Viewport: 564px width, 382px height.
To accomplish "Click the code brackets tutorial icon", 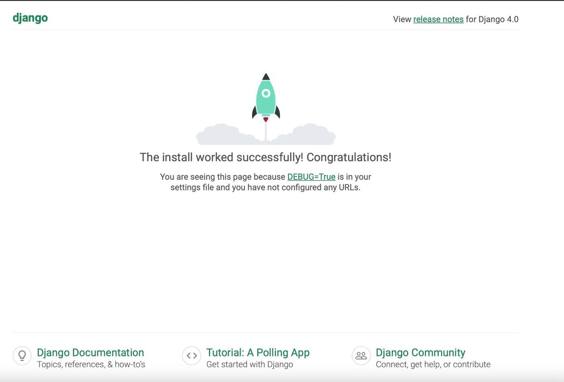I will click(192, 356).
